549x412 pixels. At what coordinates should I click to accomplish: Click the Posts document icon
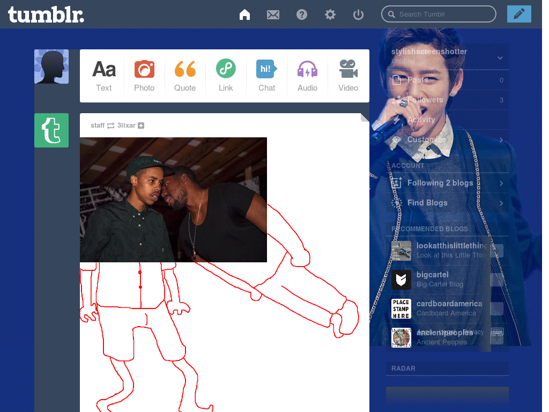point(396,80)
